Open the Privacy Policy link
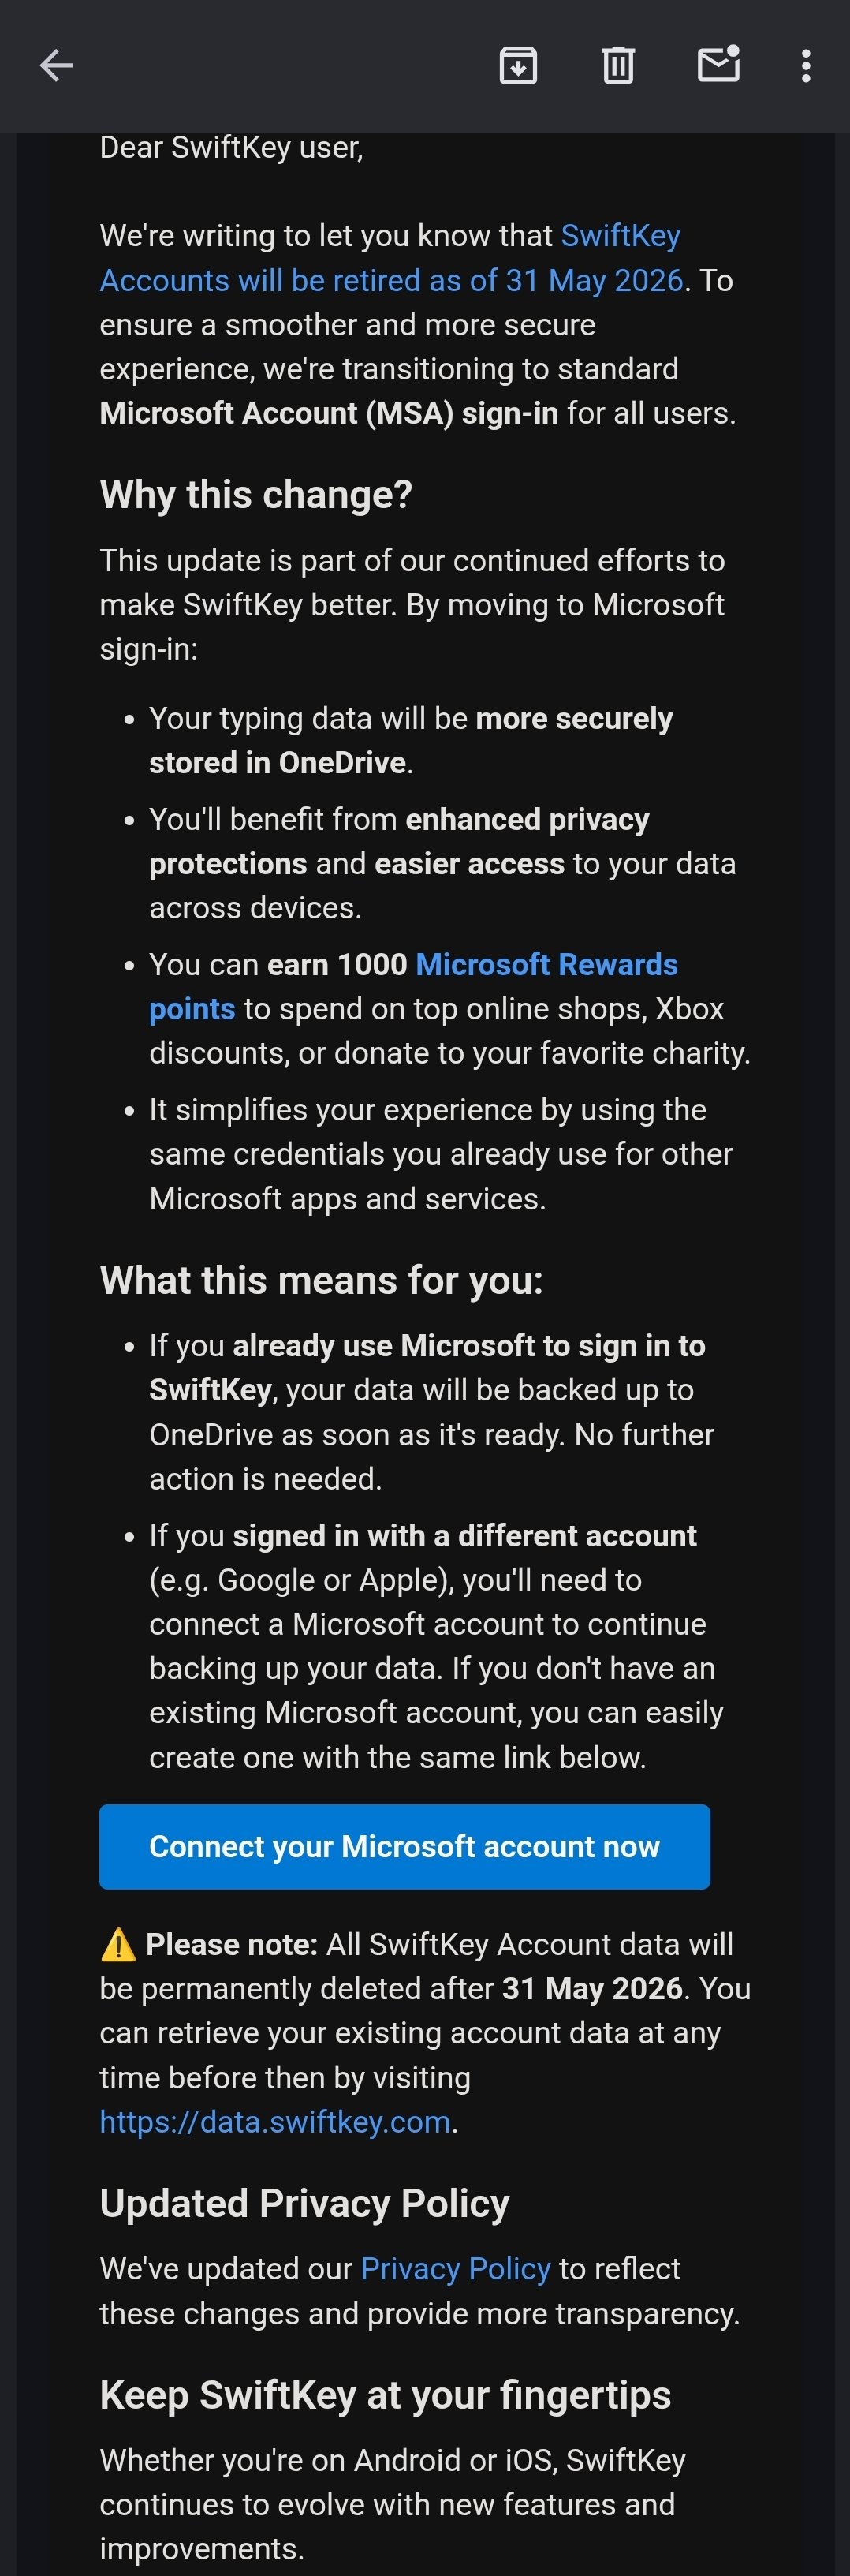The width and height of the screenshot is (850, 2576). coord(454,2268)
